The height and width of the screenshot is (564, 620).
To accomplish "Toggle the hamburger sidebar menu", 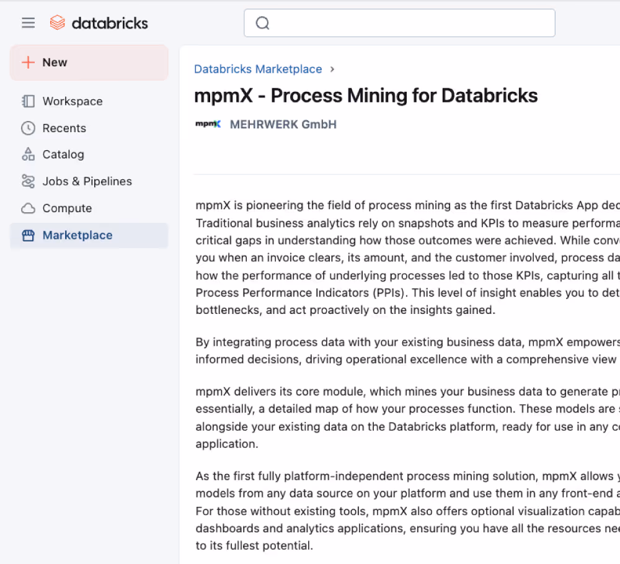I will click(28, 23).
